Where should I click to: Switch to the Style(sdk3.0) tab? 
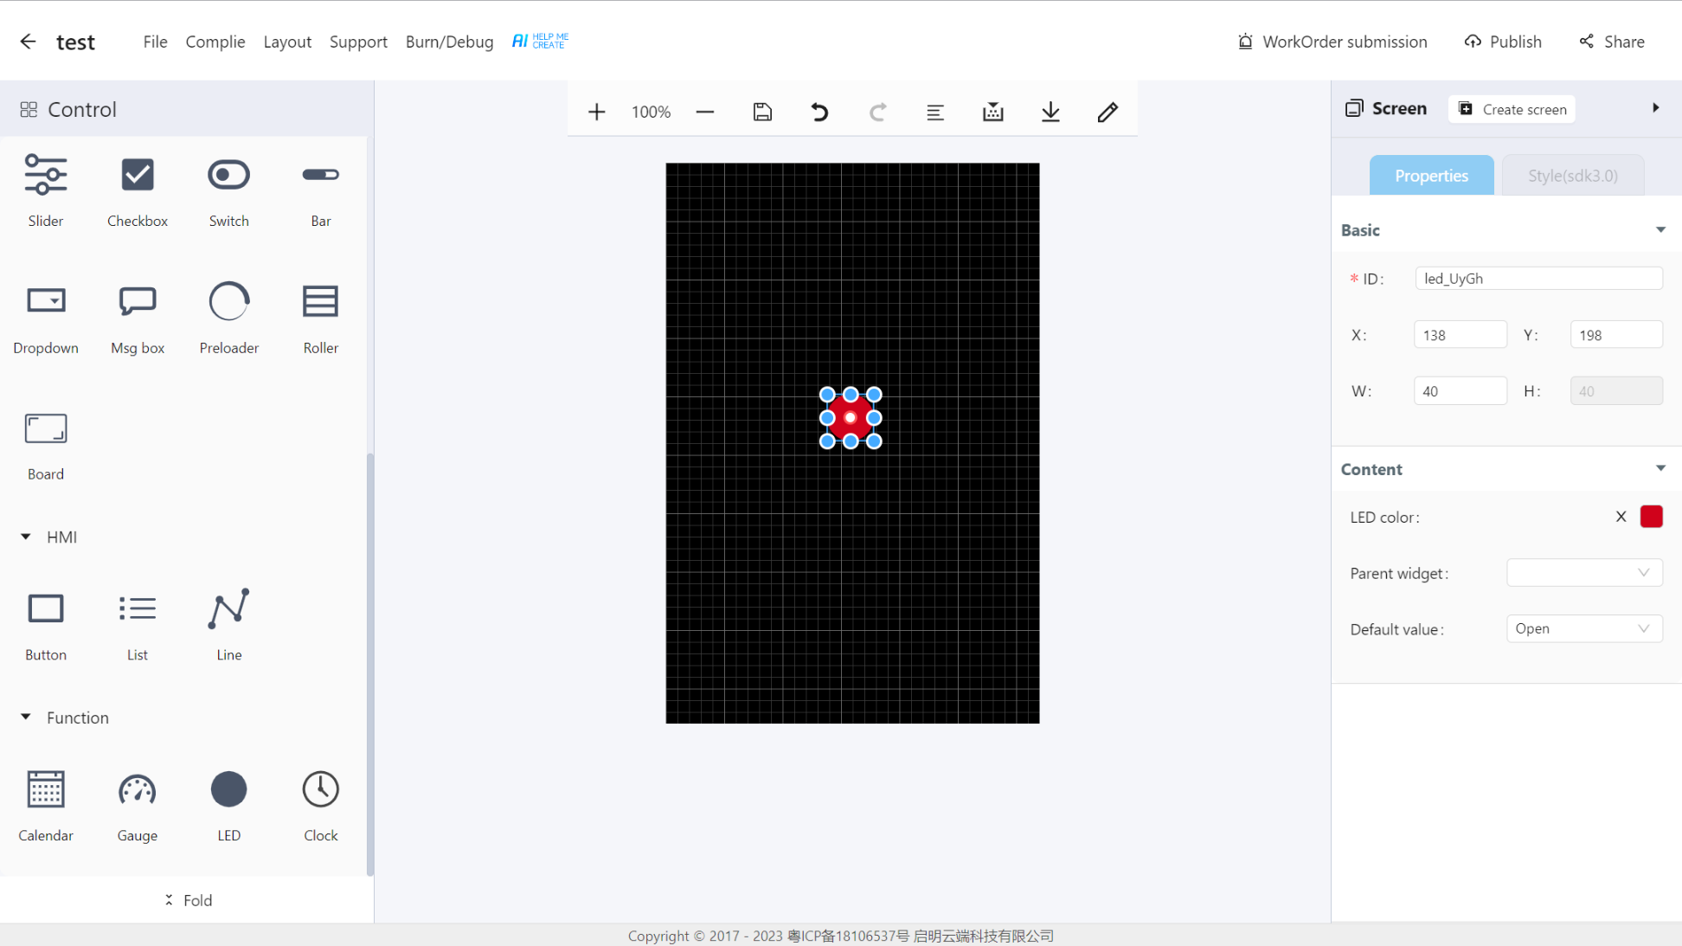point(1572,176)
